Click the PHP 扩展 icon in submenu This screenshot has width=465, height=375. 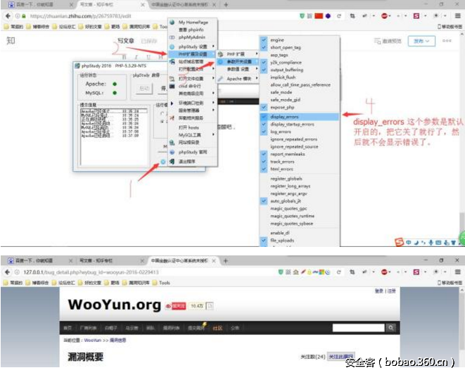coord(220,54)
